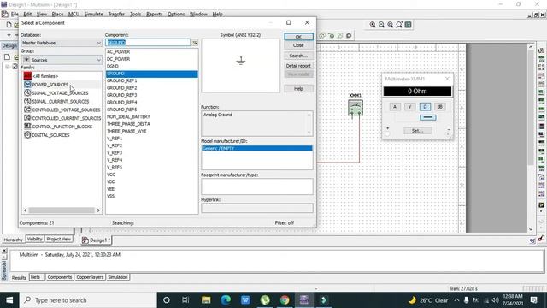
Task: Click the filter icon next to component field
Action: pos(195,42)
